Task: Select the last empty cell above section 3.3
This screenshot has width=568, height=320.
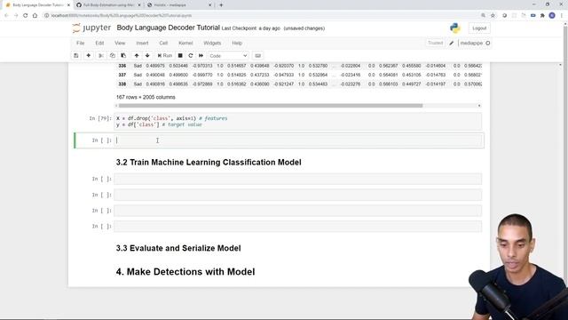Action: (298, 226)
